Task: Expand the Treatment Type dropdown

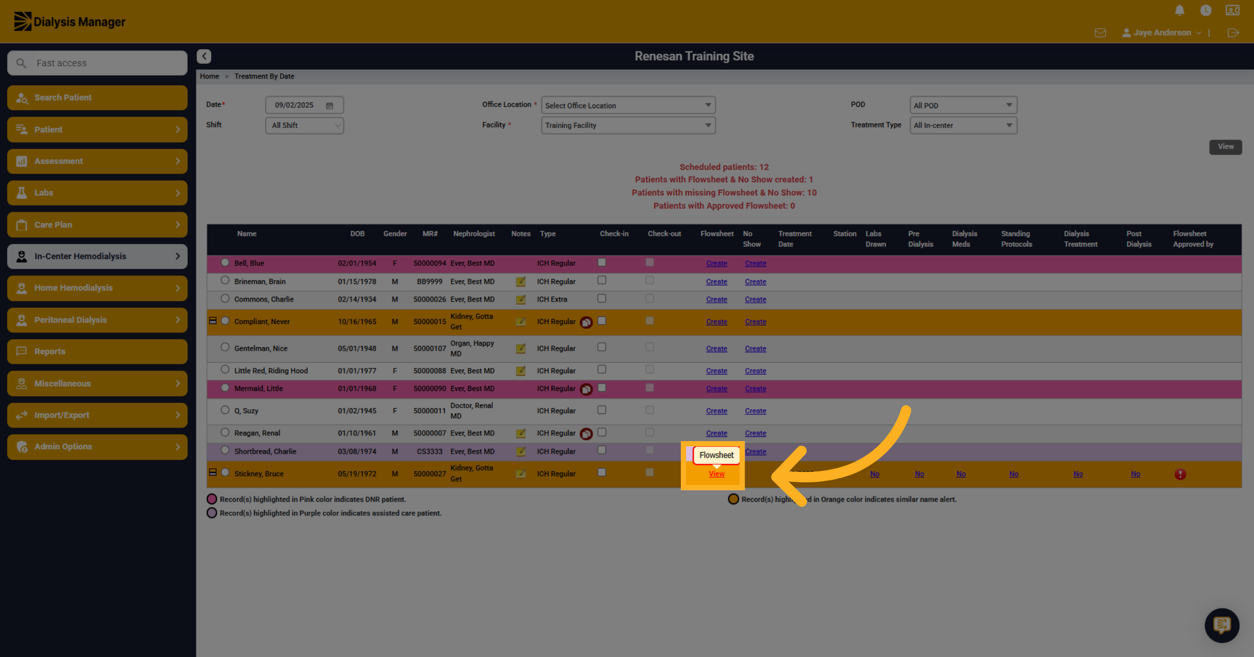Action: pos(963,125)
